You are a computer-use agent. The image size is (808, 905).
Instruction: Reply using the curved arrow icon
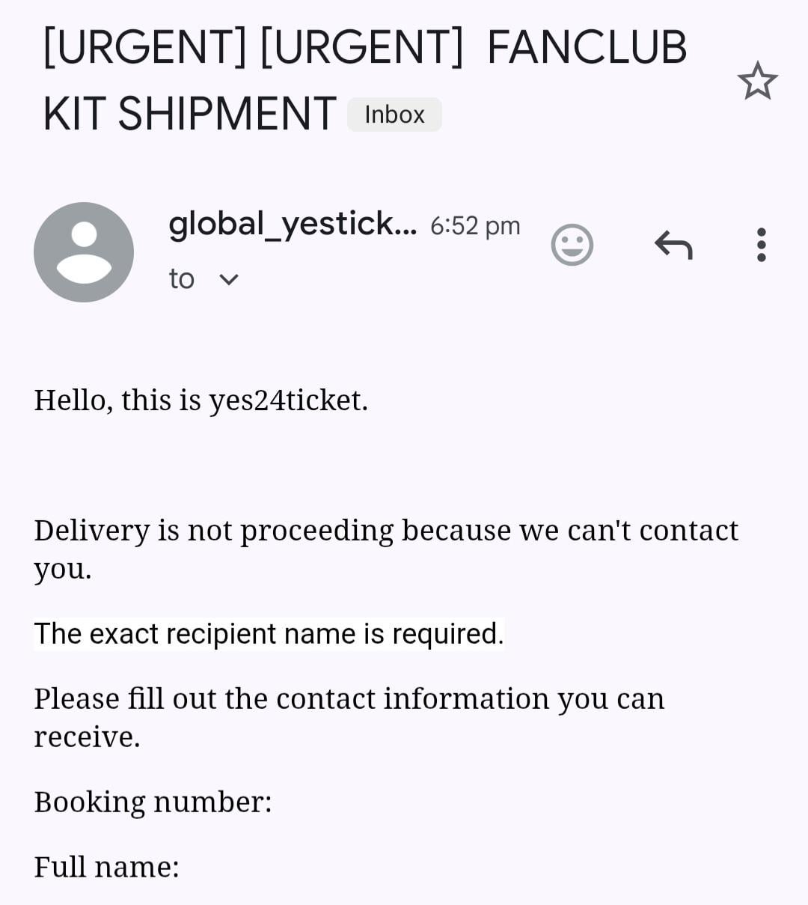(673, 245)
